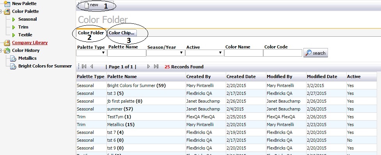Open the Company Library link
Image resolution: width=381 pixels, height=155 pixels.
coord(30,43)
